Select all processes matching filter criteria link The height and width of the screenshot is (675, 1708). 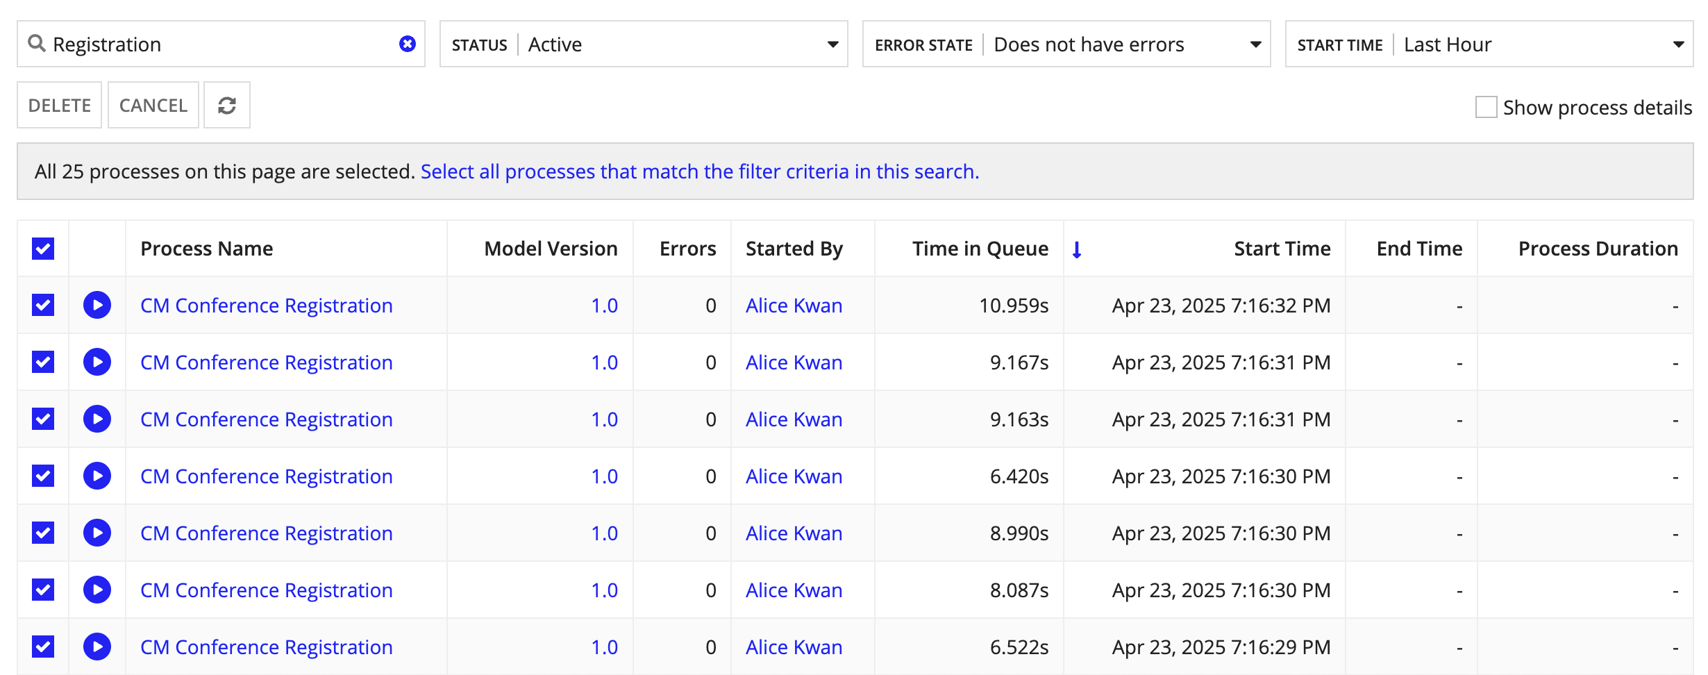tap(700, 172)
